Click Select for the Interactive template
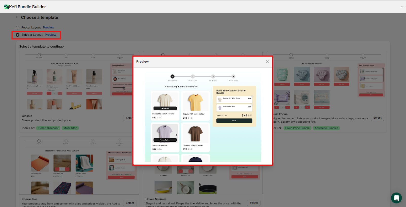 [x=130, y=203]
